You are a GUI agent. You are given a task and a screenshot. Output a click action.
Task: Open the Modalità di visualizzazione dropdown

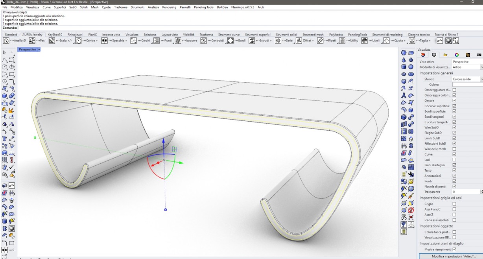[x=481, y=67]
